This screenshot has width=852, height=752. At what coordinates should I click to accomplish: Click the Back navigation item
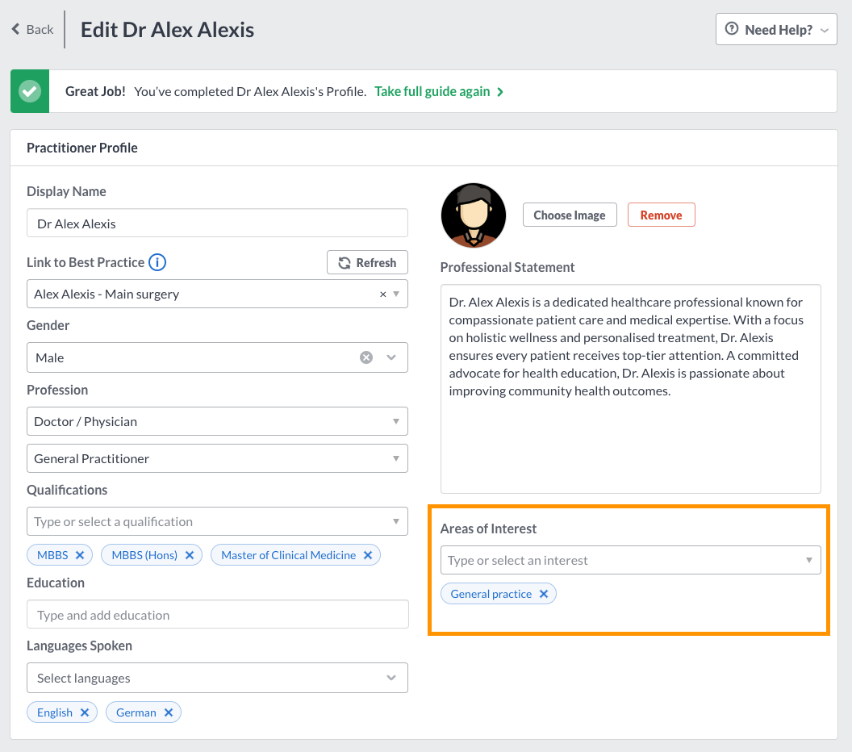pyautogui.click(x=32, y=28)
